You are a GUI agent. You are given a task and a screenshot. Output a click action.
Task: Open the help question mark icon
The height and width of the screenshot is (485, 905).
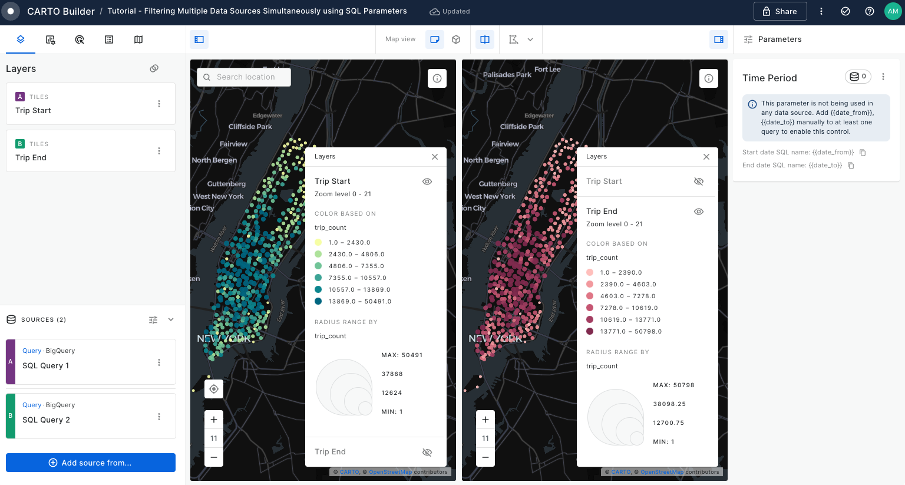coord(869,11)
